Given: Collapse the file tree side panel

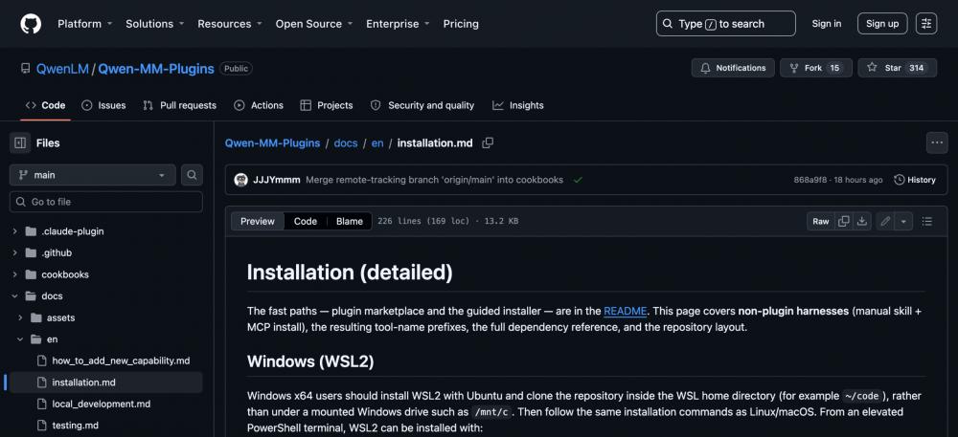Looking at the screenshot, I should 20,142.
